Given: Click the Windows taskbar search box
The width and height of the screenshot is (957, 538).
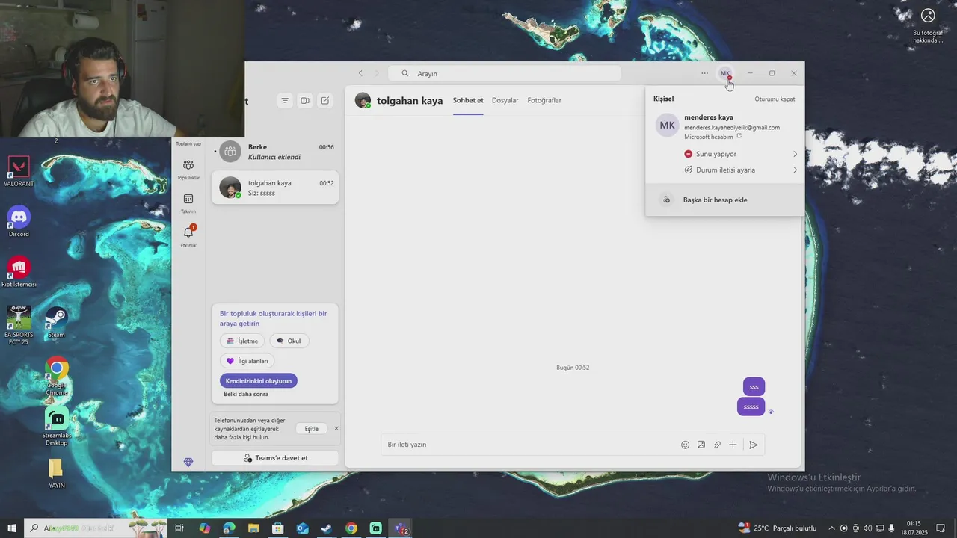Looking at the screenshot, I should (96, 528).
